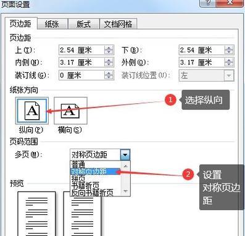
Task: Select the 页边距 tab
Action: pos(20,23)
